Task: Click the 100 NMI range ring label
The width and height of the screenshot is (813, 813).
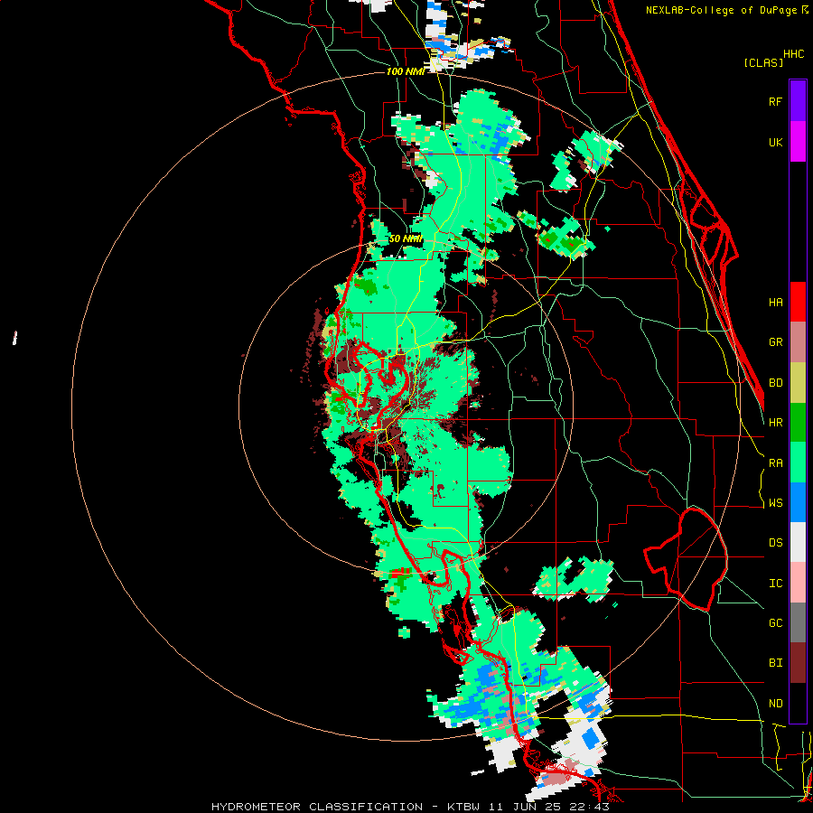Action: click(x=406, y=71)
